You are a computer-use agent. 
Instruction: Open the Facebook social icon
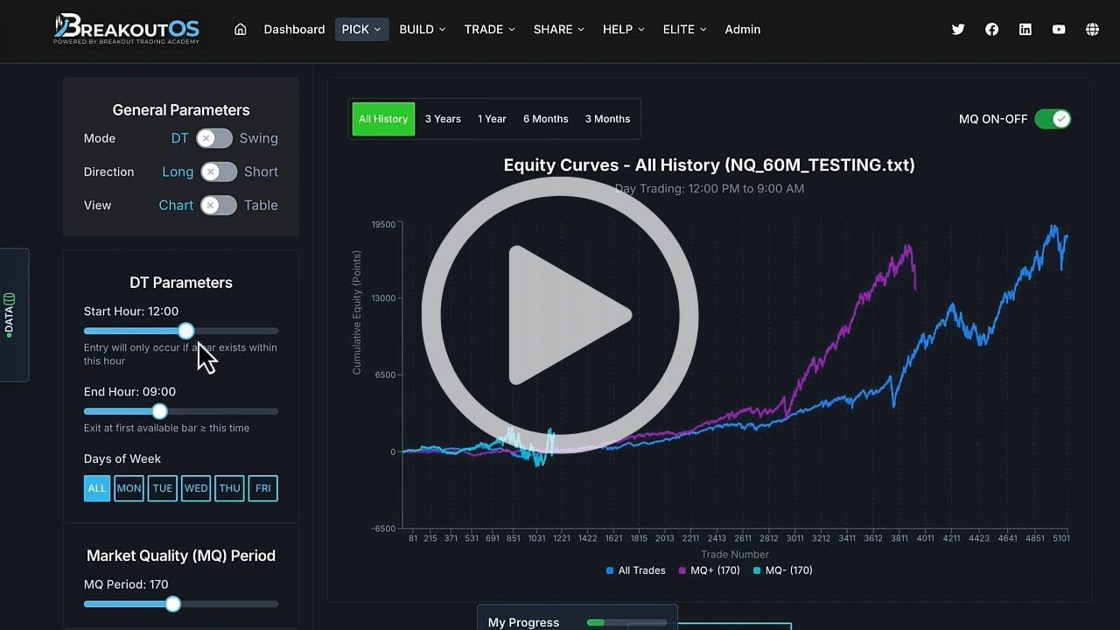point(991,30)
